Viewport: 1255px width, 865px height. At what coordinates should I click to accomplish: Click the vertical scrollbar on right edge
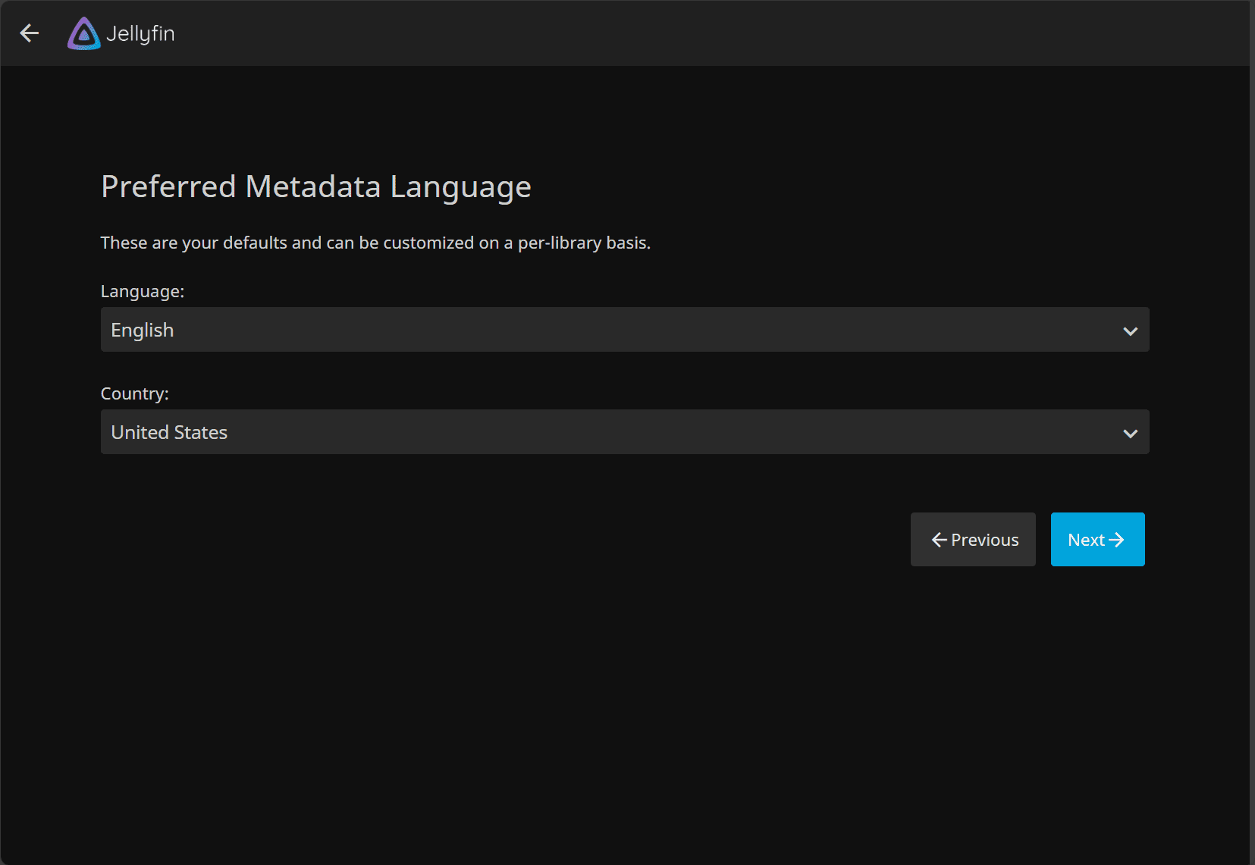pos(1252,432)
